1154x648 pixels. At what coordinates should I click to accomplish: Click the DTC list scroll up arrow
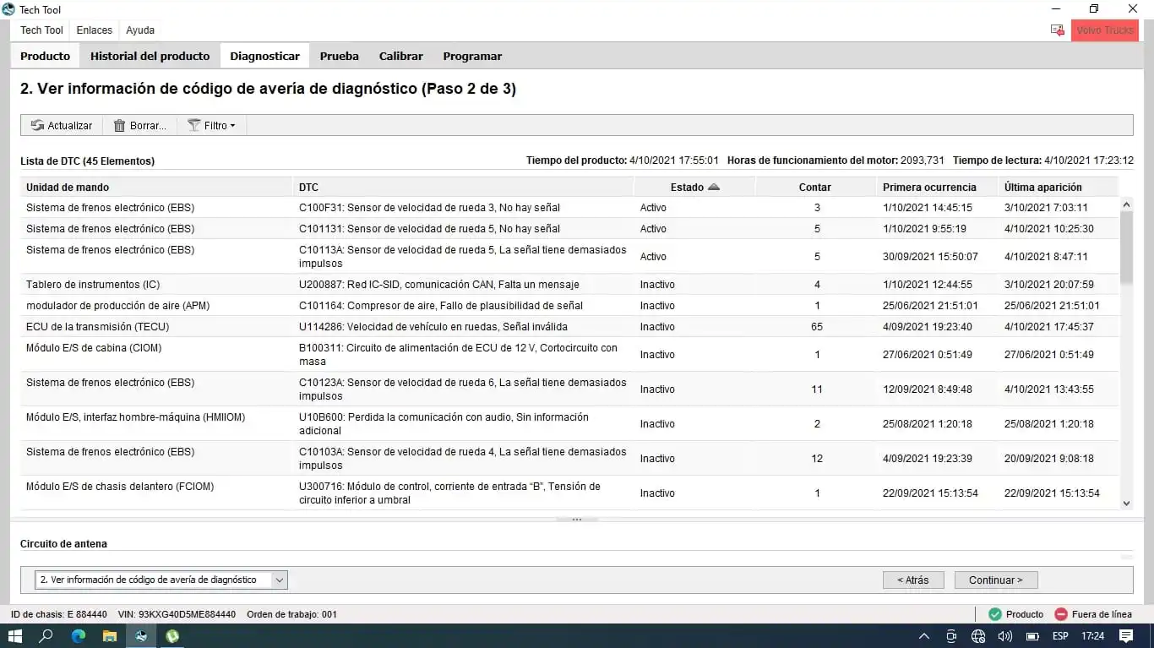pyautogui.click(x=1126, y=204)
